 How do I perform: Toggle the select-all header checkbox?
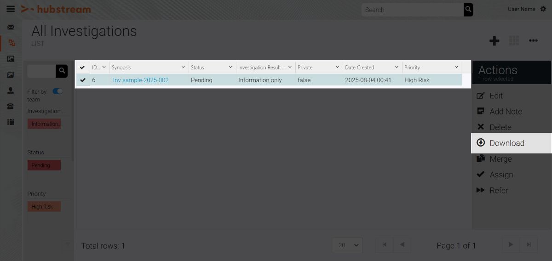[83, 68]
